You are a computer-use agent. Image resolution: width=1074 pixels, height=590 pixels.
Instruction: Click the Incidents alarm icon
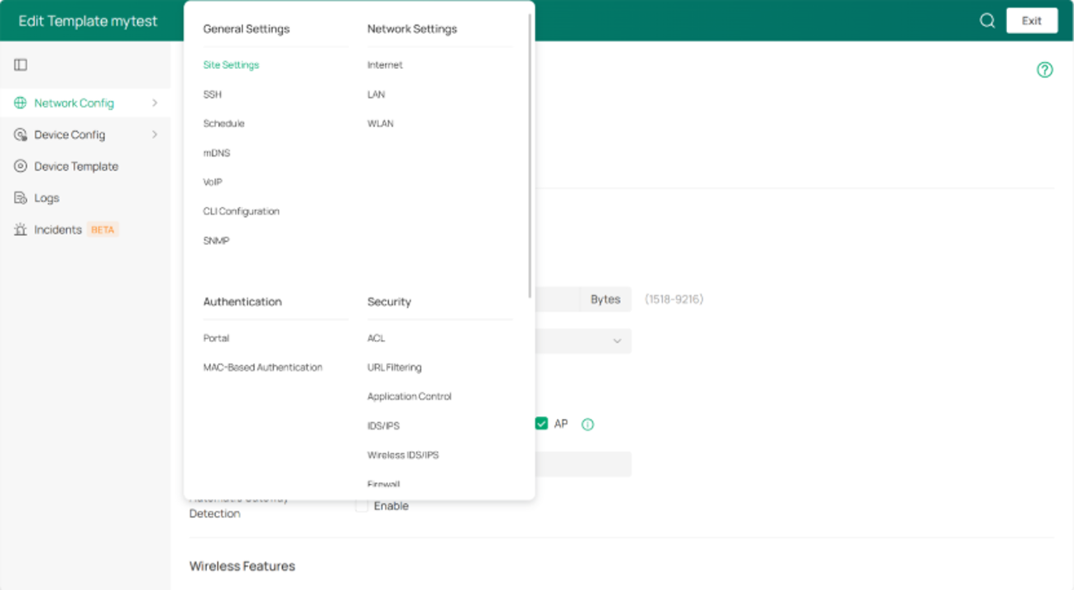(21, 229)
